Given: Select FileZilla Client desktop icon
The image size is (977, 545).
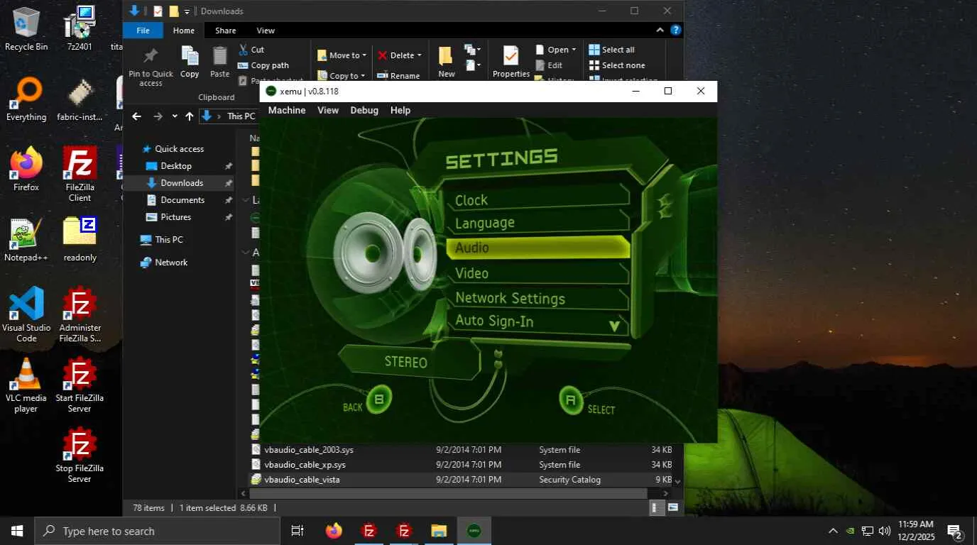Looking at the screenshot, I should point(80,175).
